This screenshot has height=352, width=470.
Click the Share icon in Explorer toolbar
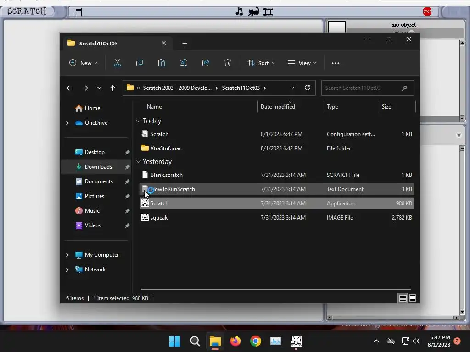[x=206, y=63]
